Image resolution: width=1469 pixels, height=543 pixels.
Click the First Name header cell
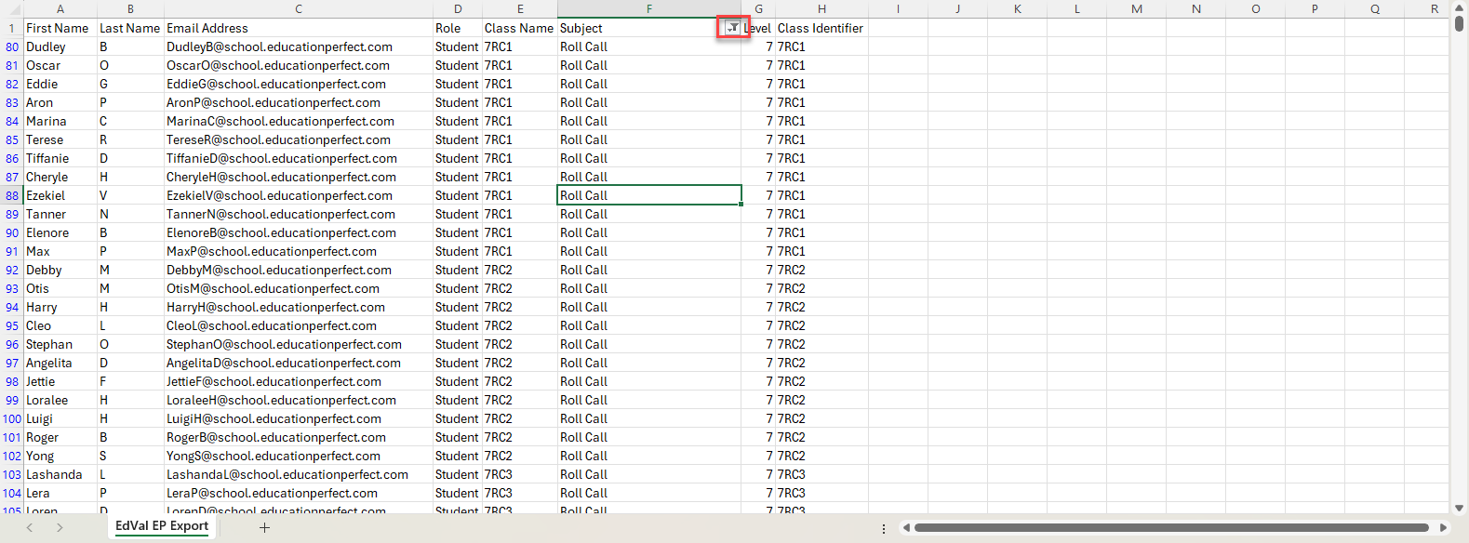(60, 28)
